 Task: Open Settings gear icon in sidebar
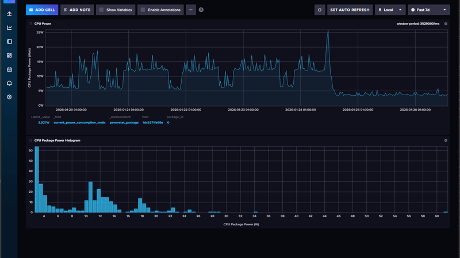coord(9,97)
